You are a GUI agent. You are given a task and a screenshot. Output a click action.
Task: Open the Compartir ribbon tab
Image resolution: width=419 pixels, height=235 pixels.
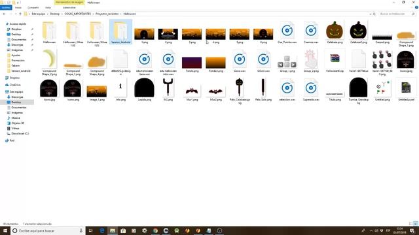click(x=33, y=8)
